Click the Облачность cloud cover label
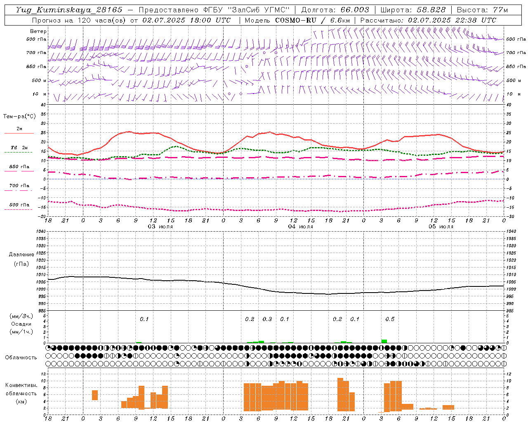This screenshot has width=528, height=422. click(x=21, y=358)
